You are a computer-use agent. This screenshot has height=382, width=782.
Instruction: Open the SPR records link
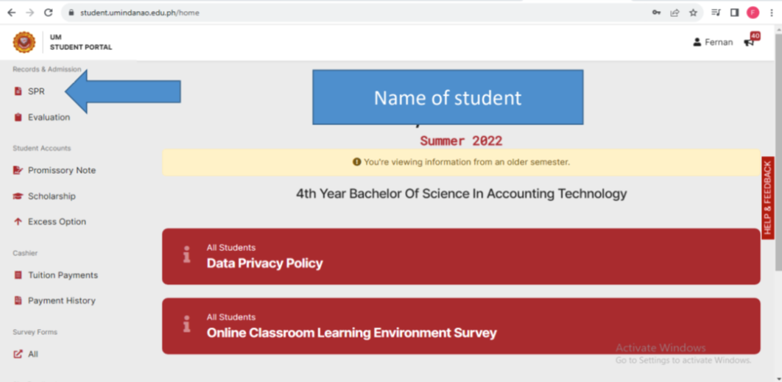click(x=29, y=91)
